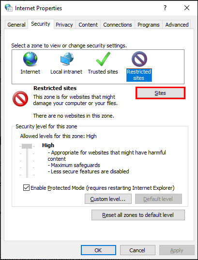Click the Internet Properties title icon
198x260 pixels.
point(8,8)
